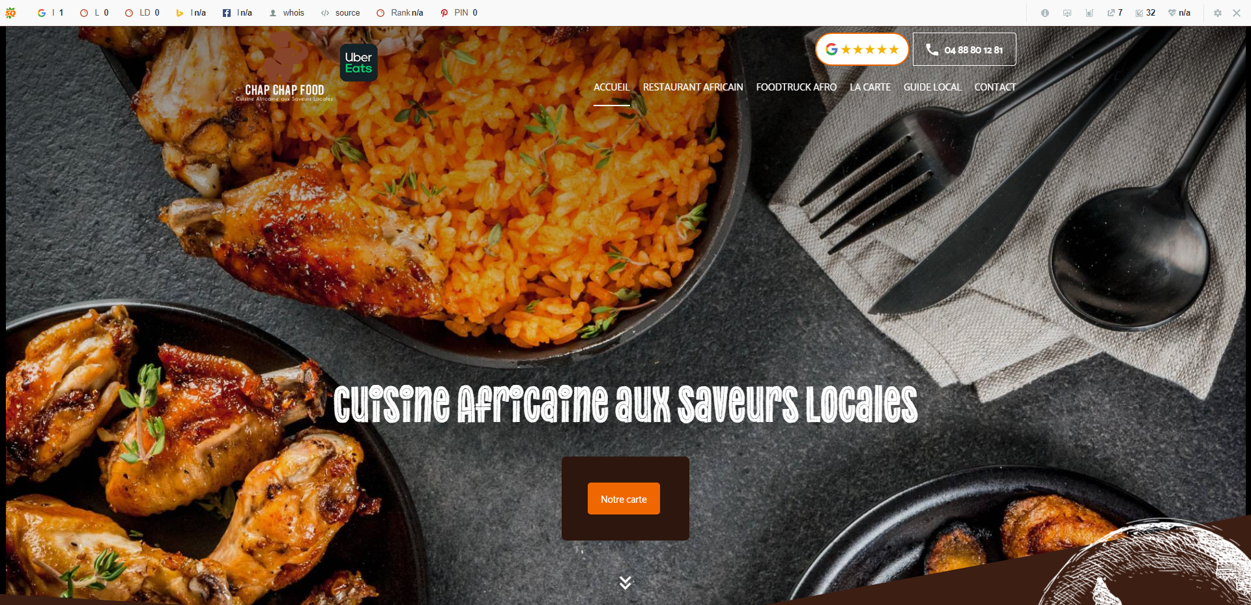Image resolution: width=1251 pixels, height=605 pixels.
Task: View page source from SEOquake bar
Action: pos(341,13)
